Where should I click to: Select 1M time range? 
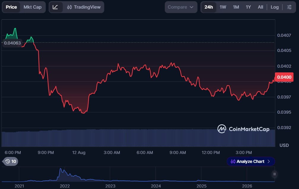click(x=236, y=7)
